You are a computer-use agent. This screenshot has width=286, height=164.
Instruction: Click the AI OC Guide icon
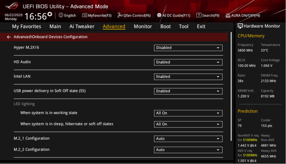pos(159,15)
